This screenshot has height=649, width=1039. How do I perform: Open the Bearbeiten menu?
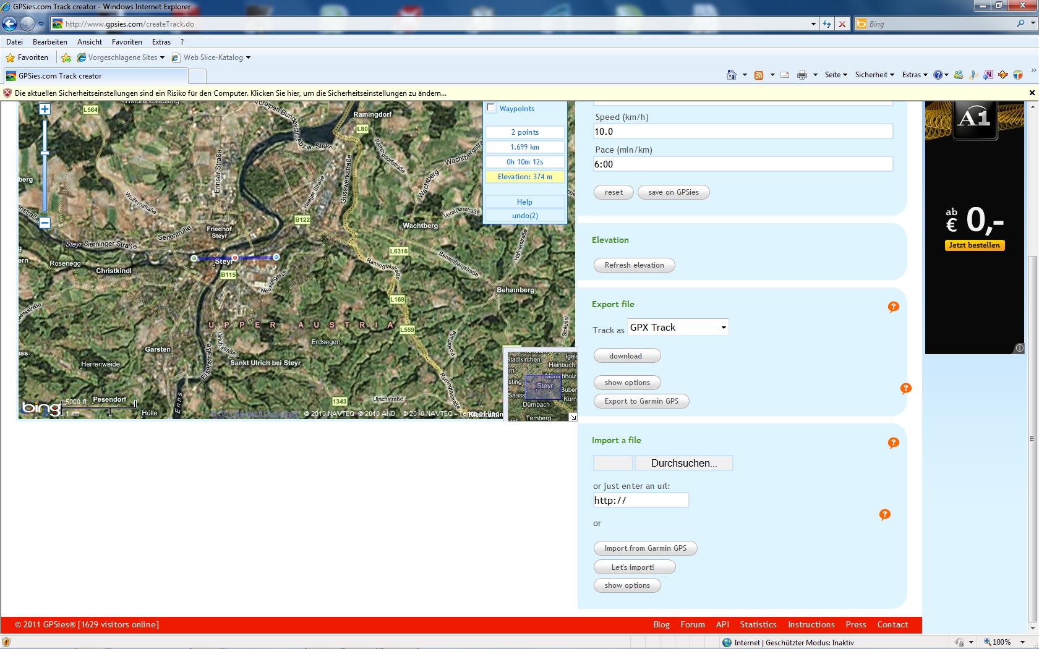click(x=50, y=42)
